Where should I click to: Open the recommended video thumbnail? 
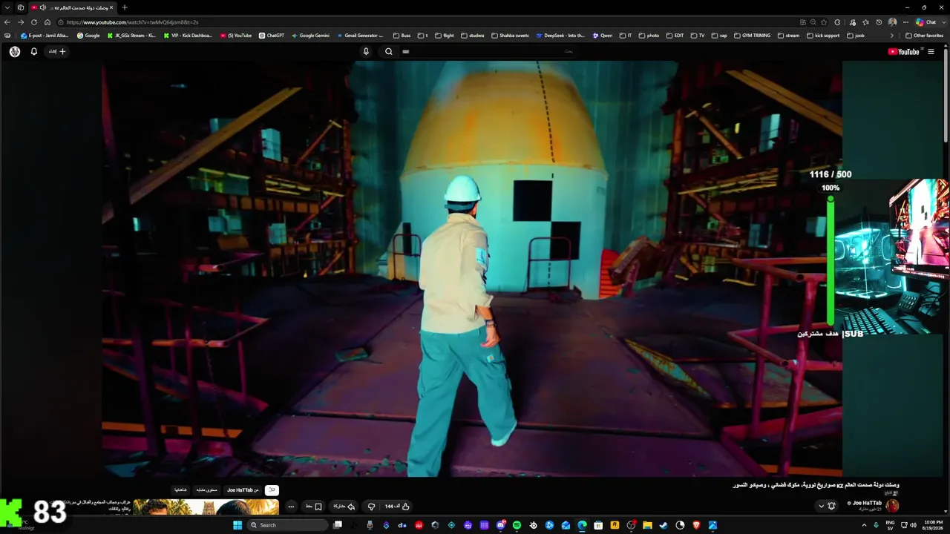(206, 507)
